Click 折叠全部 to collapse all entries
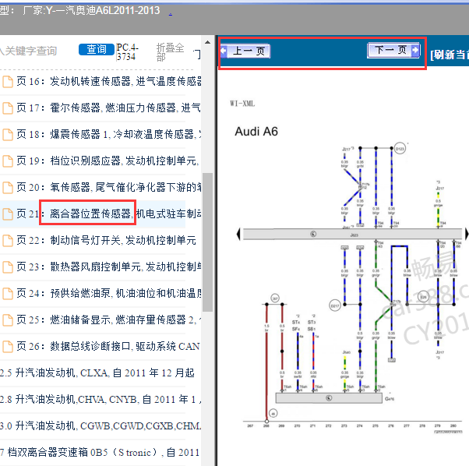Viewport: 469px width, 466px height. (x=170, y=51)
